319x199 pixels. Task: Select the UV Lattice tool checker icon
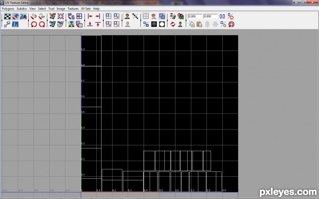click(7, 16)
